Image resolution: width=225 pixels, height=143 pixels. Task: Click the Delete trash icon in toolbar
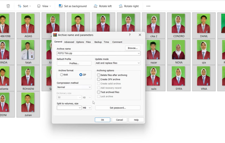(x=8, y=6)
